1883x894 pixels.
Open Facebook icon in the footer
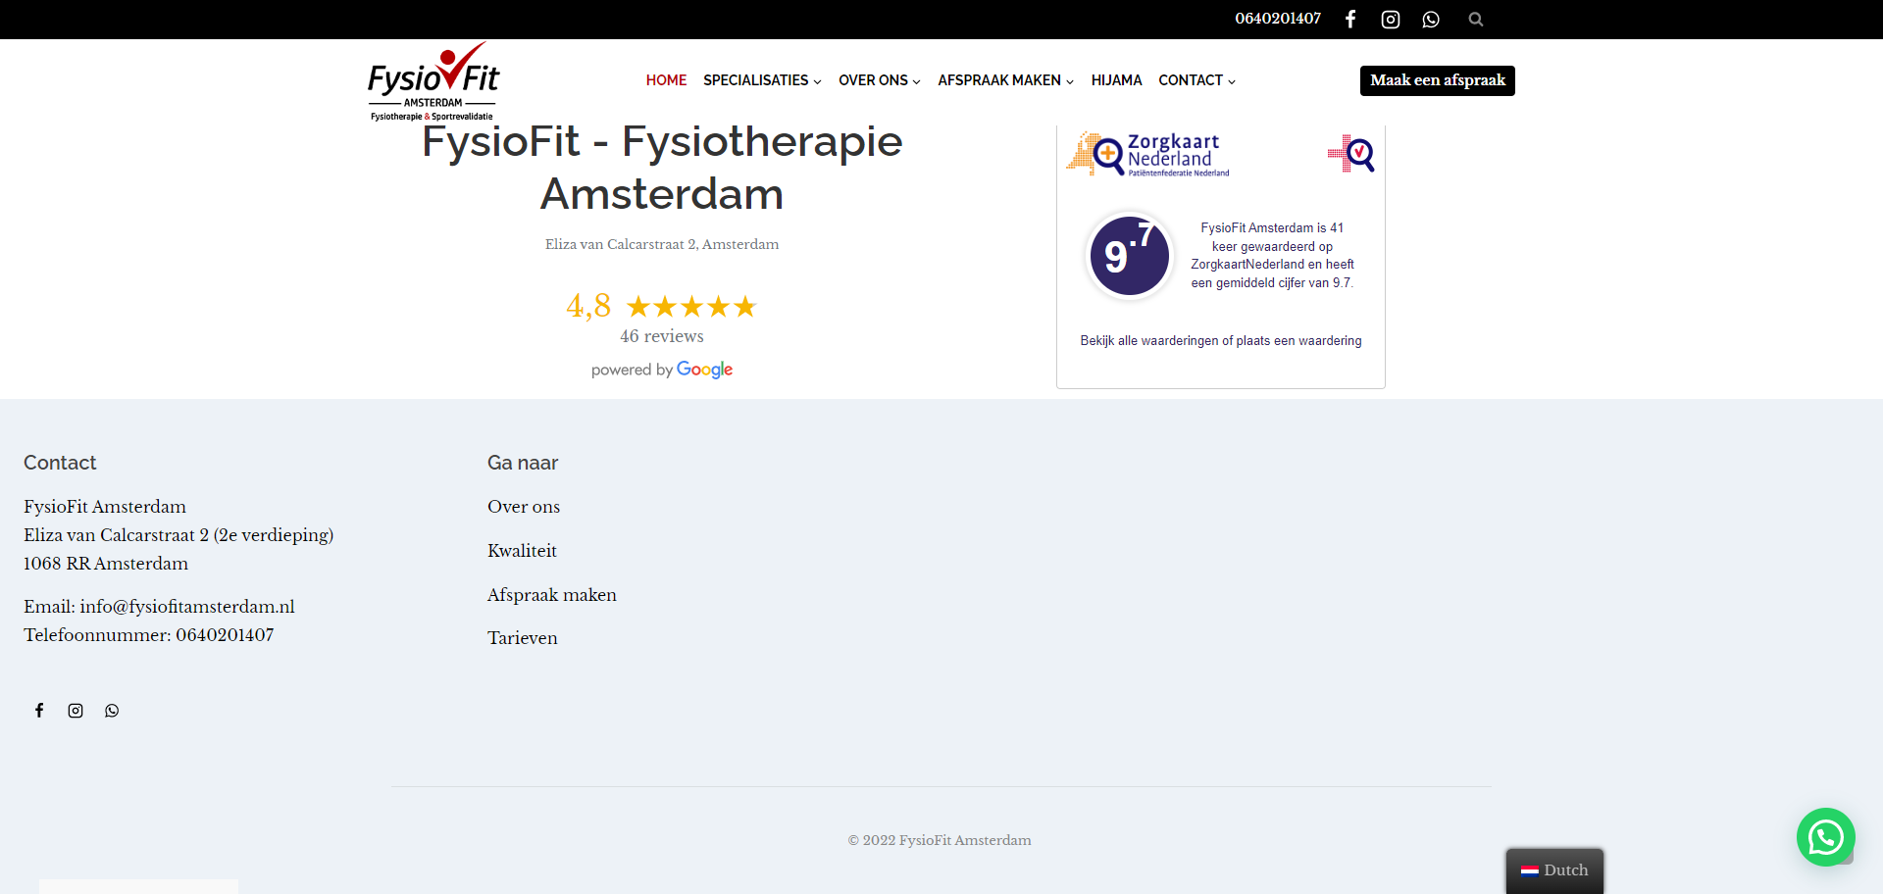click(x=39, y=711)
